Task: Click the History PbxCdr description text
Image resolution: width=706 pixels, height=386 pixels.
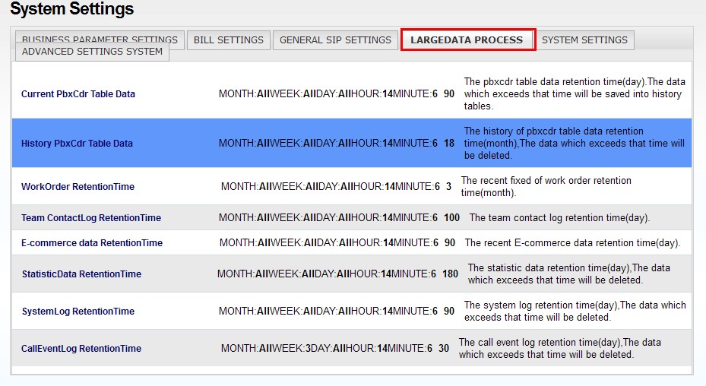Action: pyautogui.click(x=574, y=144)
